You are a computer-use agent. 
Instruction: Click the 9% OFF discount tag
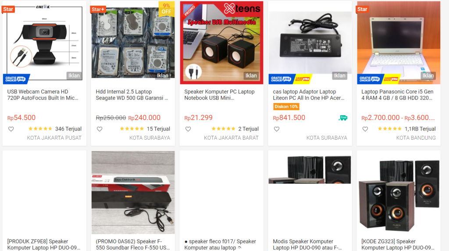(x=166, y=9)
